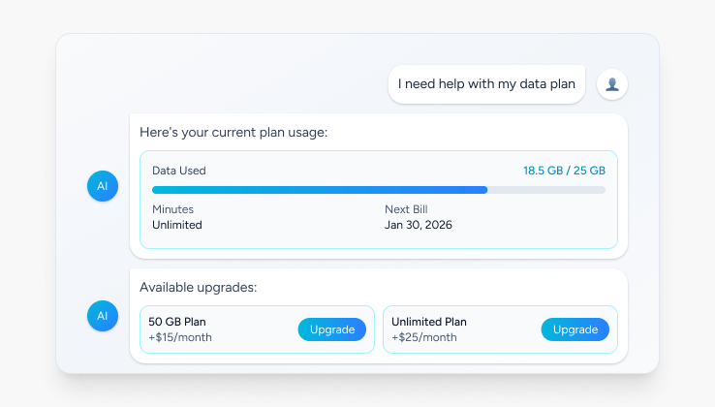715x407 pixels.
Task: Click the +$25/month price text
Action: pyautogui.click(x=424, y=337)
